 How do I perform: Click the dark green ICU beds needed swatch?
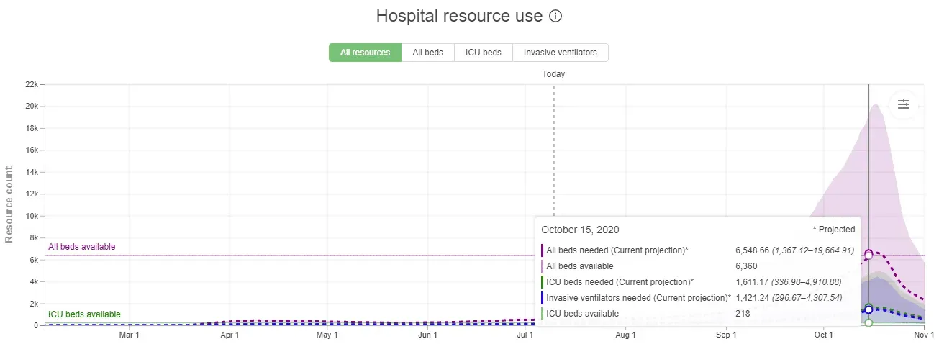(x=542, y=282)
